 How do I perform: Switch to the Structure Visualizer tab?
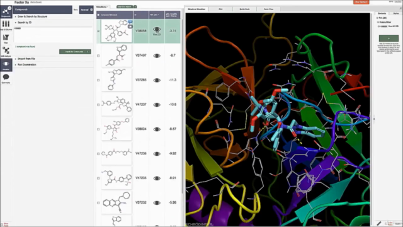[196, 9]
